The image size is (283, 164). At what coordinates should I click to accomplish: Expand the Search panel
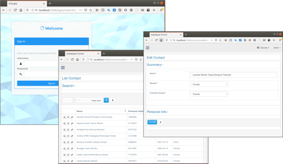pyautogui.click(x=68, y=86)
